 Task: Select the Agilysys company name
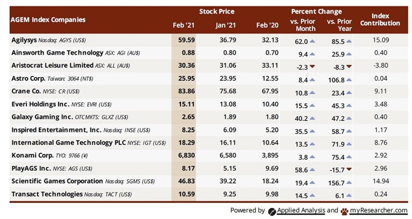pyautogui.click(x=24, y=40)
